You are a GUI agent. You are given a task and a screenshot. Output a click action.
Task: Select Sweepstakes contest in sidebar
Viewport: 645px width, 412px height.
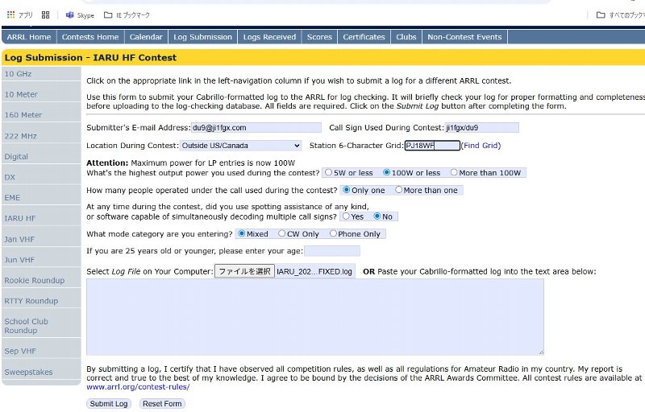[28, 373]
